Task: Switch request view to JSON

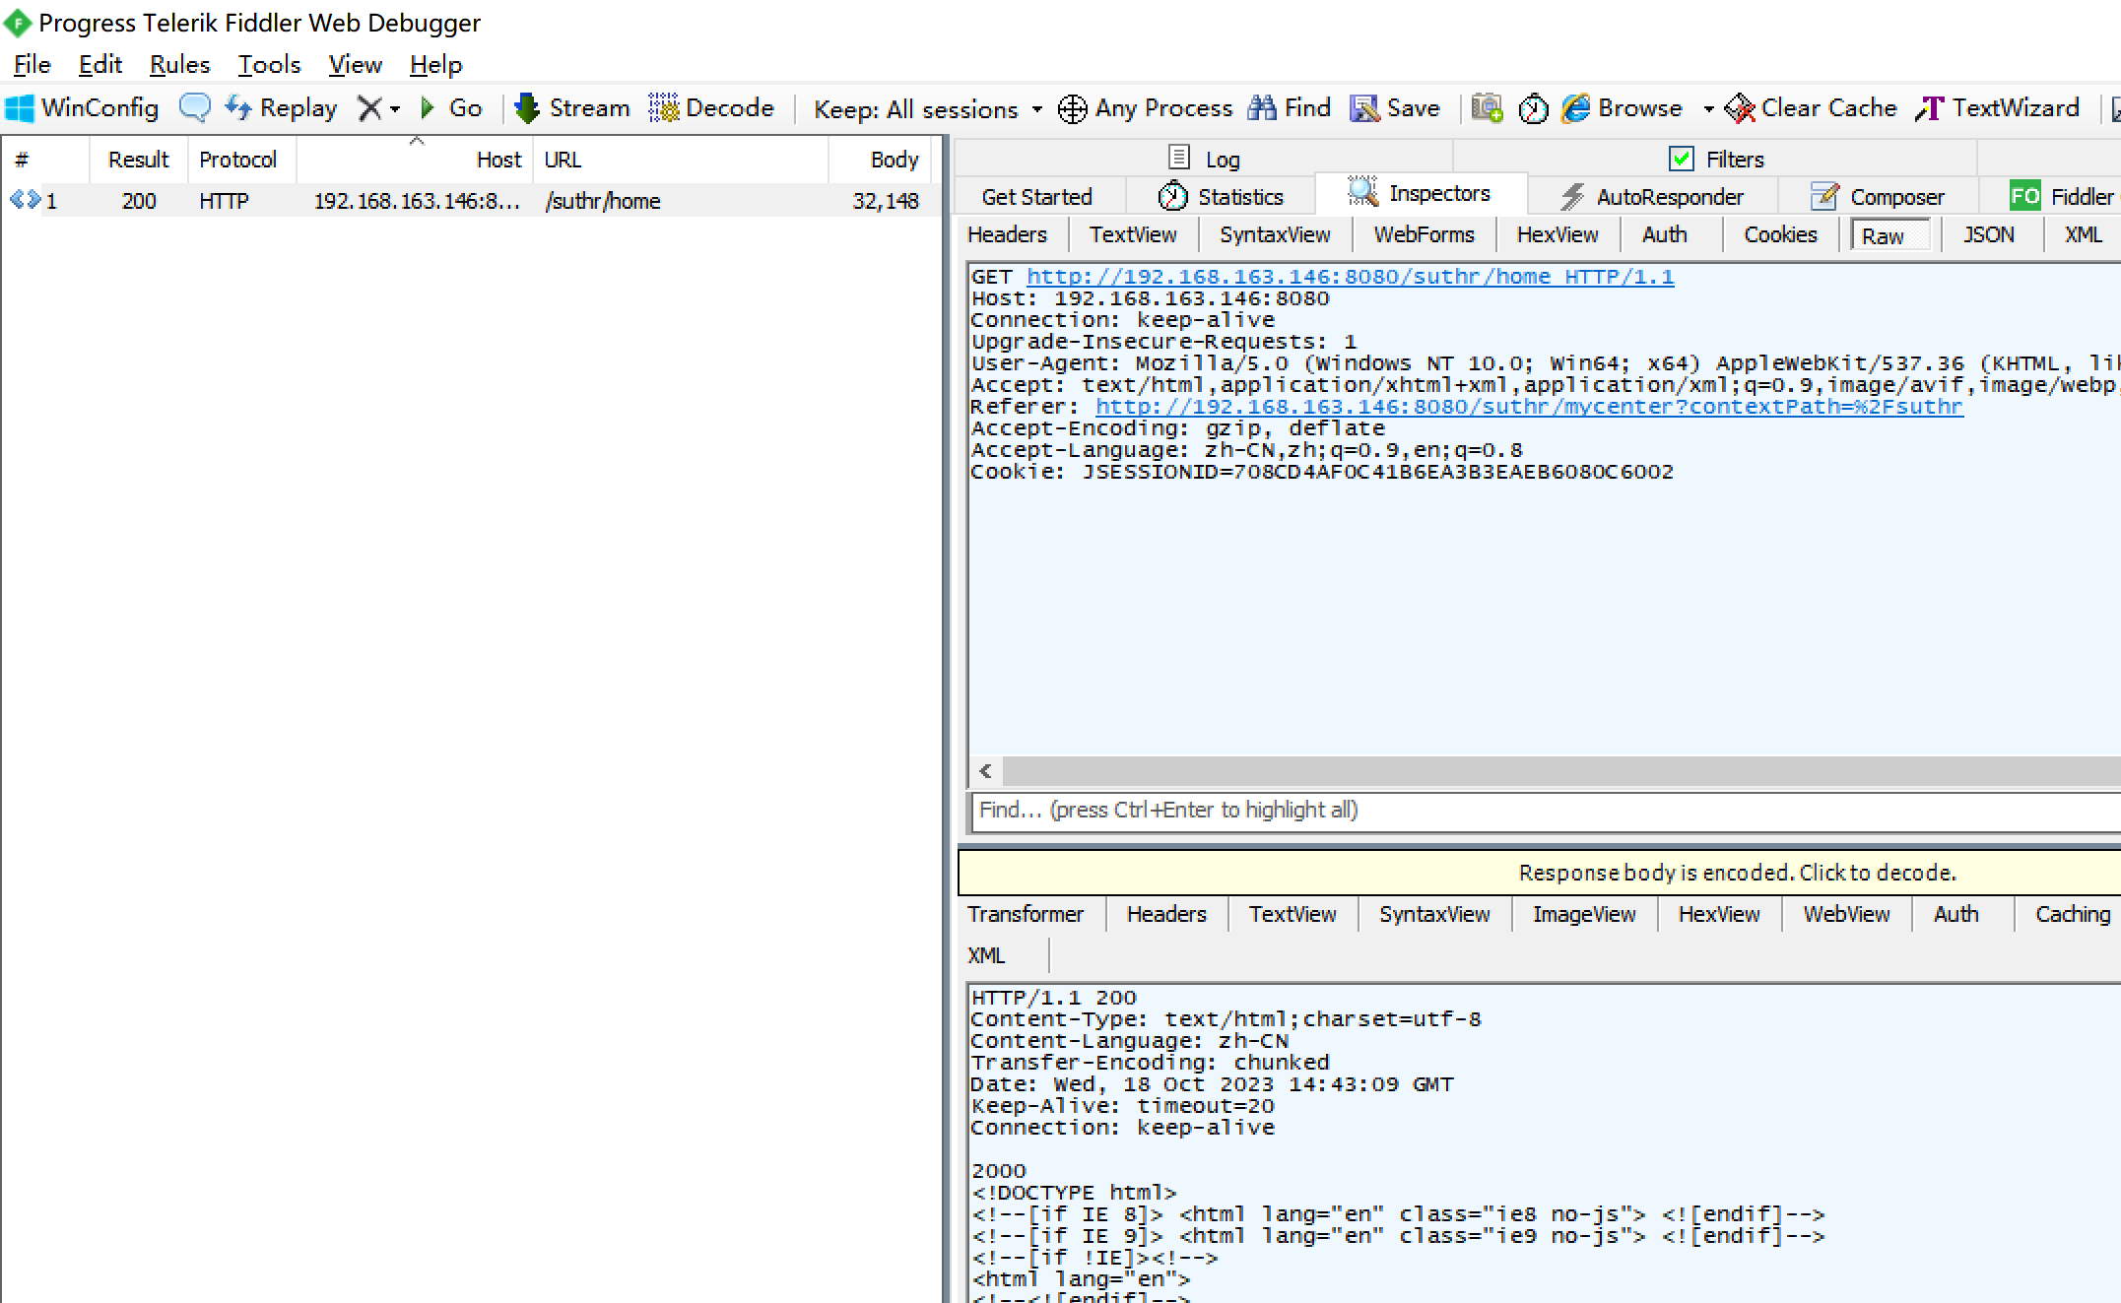Action: [1989, 235]
